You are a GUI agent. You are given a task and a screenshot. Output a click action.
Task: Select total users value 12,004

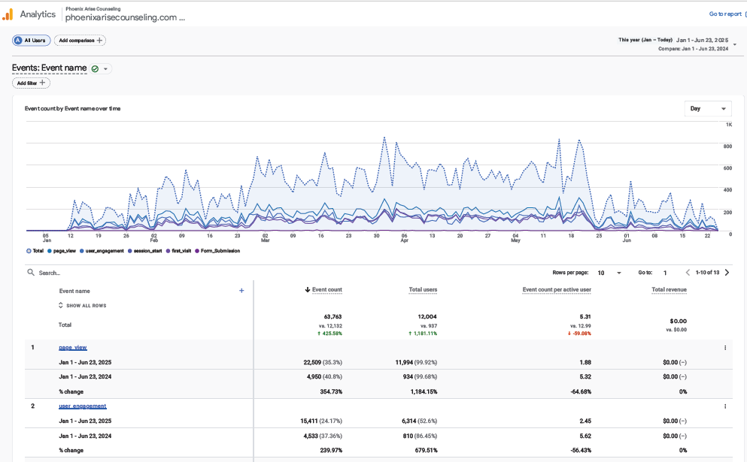[427, 317]
